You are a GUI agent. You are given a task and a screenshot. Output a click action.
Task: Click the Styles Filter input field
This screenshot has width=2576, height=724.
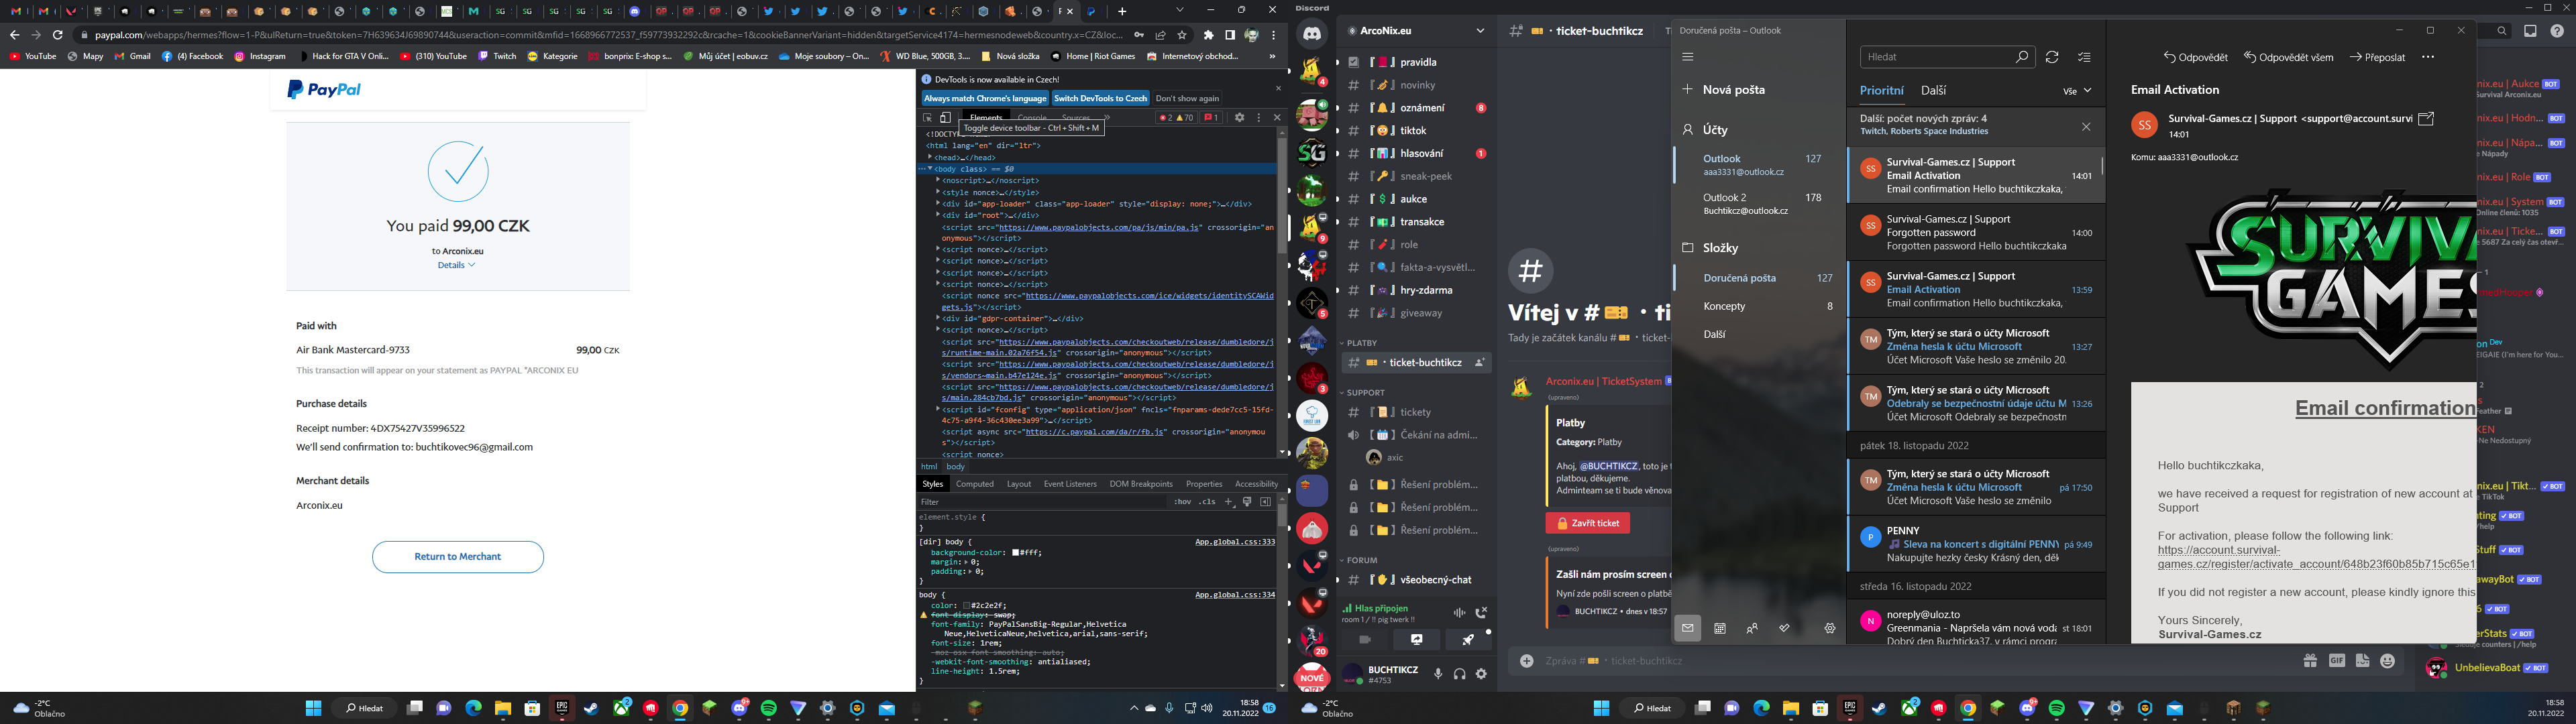[1042, 502]
